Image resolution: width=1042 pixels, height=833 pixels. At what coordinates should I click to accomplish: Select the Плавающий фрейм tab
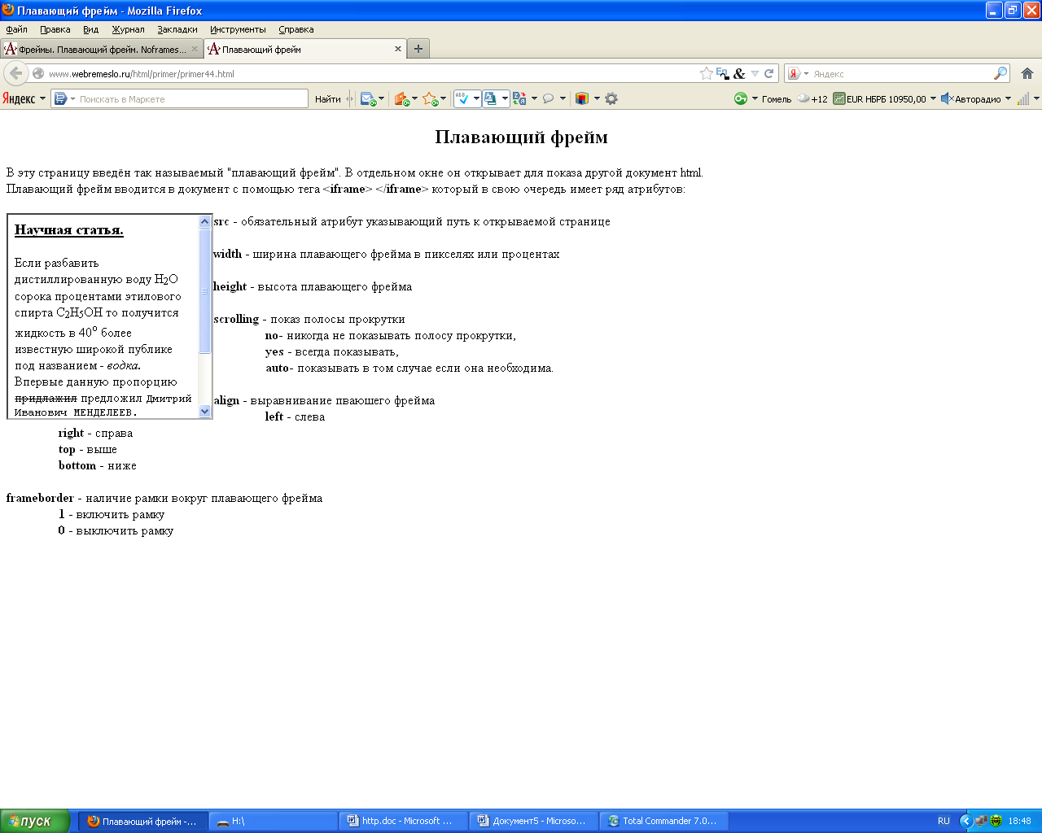click(304, 49)
